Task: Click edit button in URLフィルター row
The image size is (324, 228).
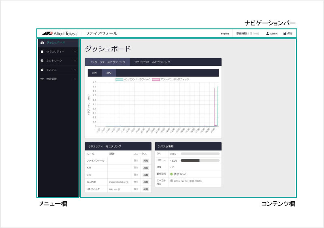Action: [146, 189]
